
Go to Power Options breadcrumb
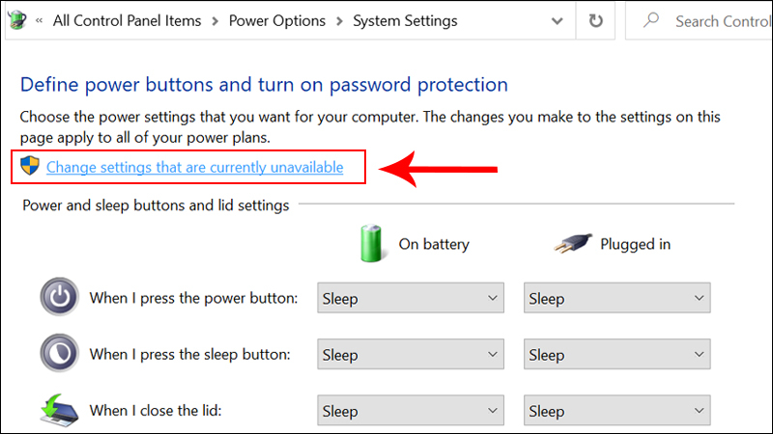(x=276, y=20)
